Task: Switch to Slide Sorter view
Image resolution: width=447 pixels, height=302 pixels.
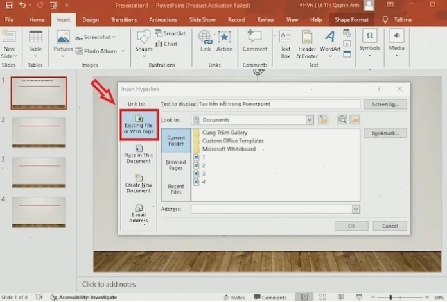Action: (x=322, y=297)
